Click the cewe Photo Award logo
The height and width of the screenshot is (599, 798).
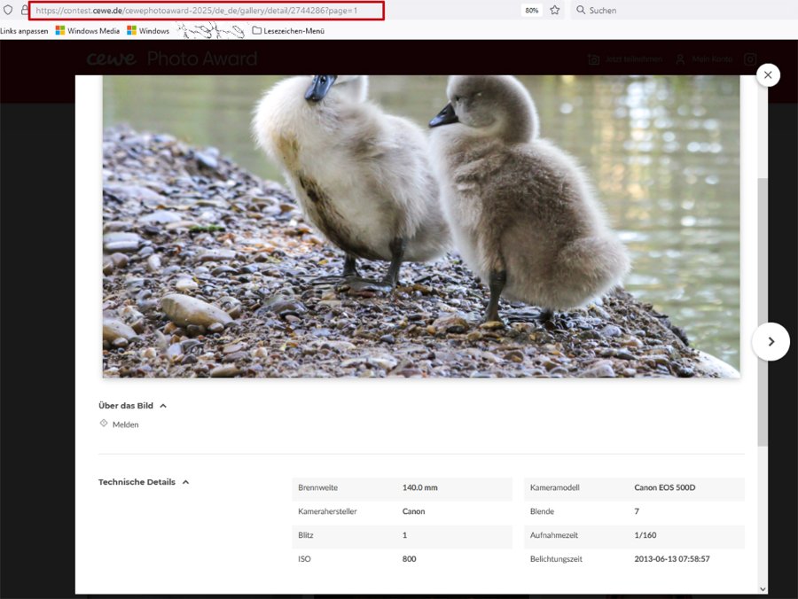point(171,59)
